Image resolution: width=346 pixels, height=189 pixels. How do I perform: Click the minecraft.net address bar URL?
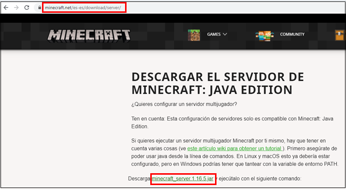[83, 8]
